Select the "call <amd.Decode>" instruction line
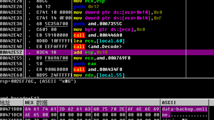Viewport: 214px width, 120px height. click(x=98, y=47)
